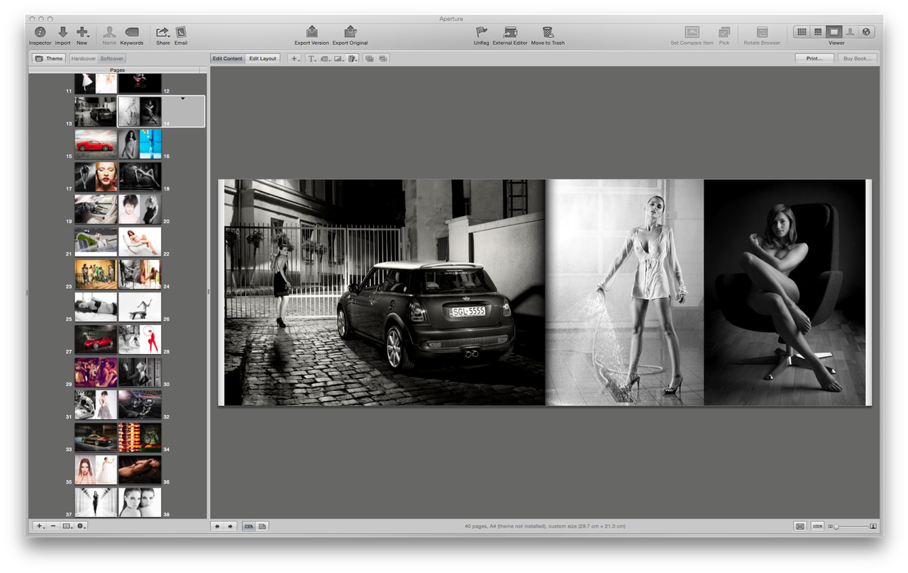
Task: Go to the next page arrow
Action: click(230, 526)
